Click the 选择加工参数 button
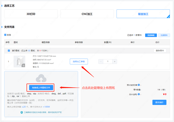The image size is (174, 122). [x=79, y=61]
